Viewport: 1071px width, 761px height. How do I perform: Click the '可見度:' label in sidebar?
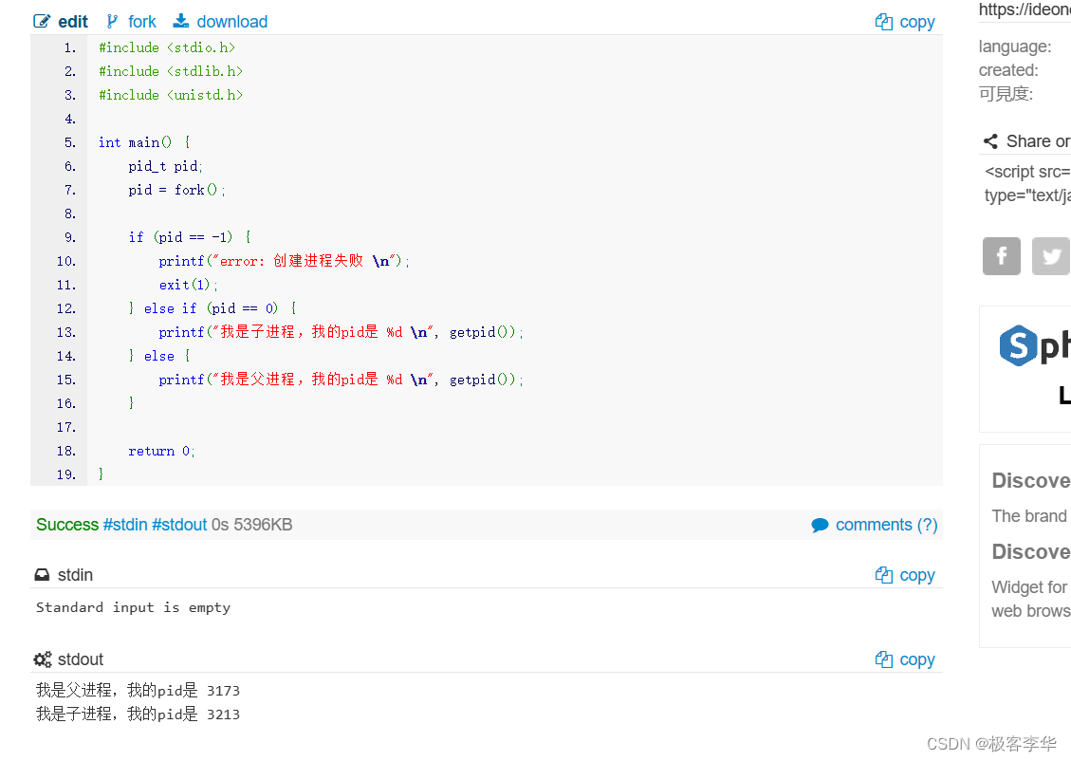(1006, 94)
